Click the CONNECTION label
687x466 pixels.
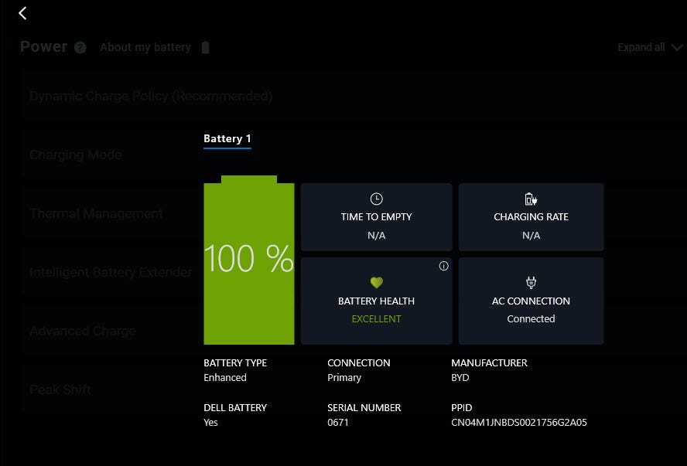(359, 362)
